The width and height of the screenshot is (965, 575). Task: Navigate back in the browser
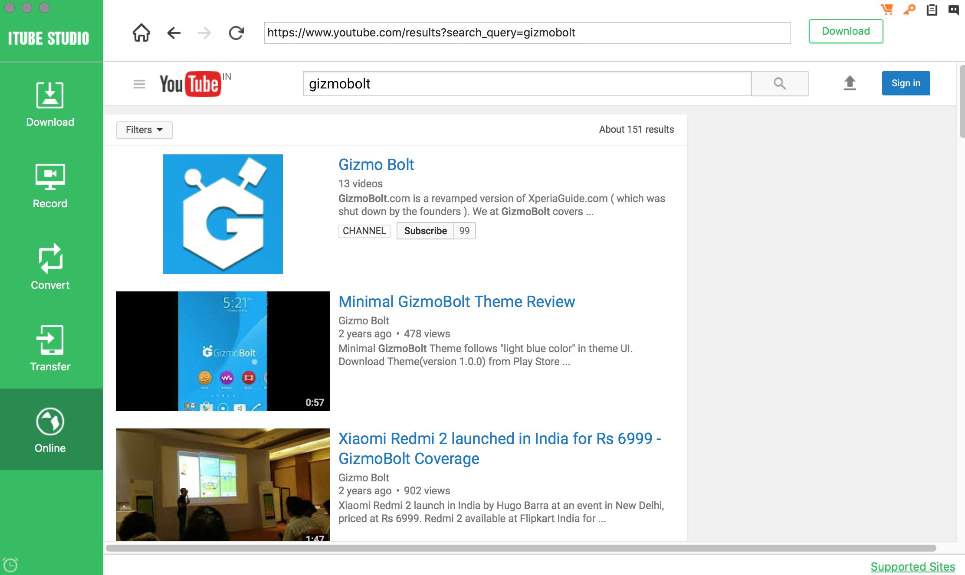pos(174,33)
